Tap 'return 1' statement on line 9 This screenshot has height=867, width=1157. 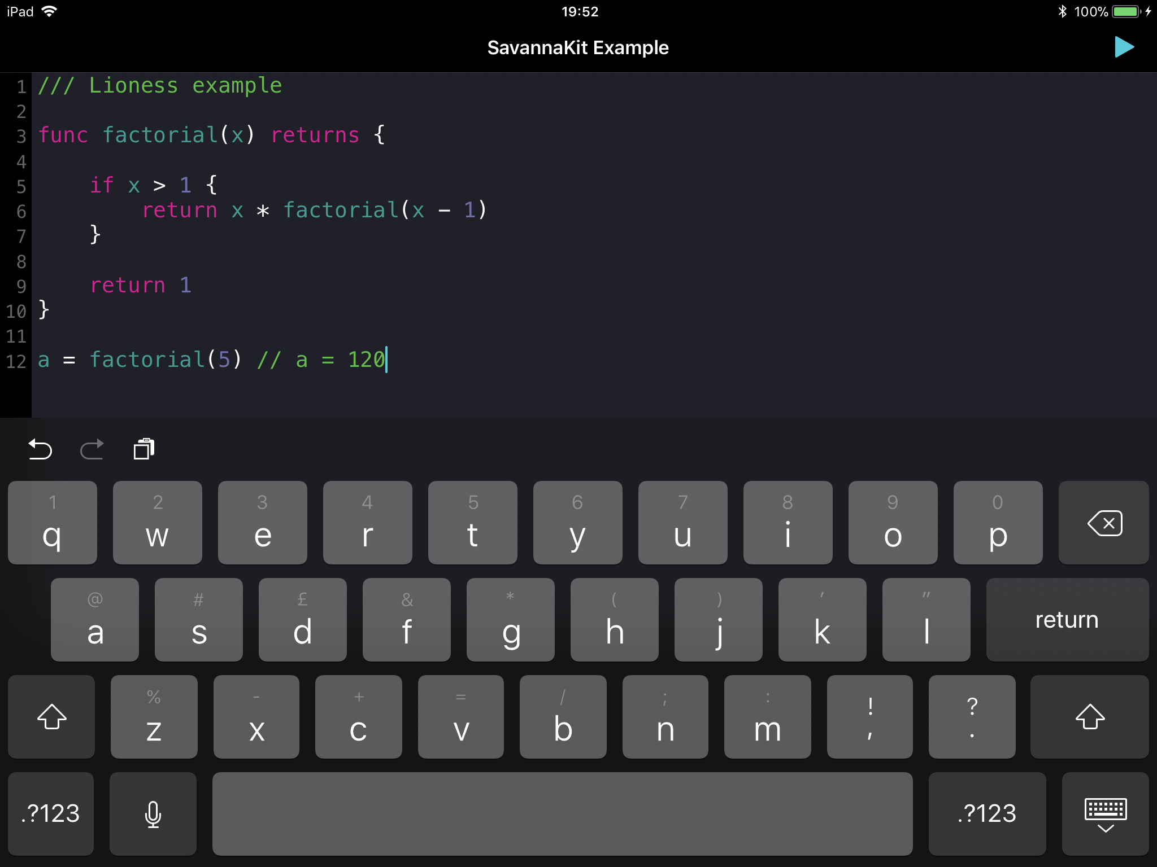point(141,285)
